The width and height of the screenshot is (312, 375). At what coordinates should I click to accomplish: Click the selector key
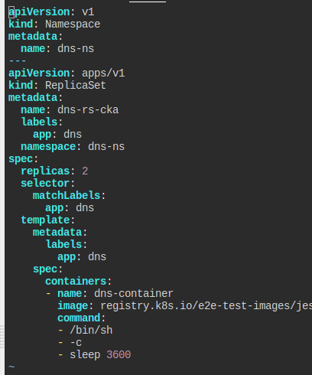coord(45,184)
